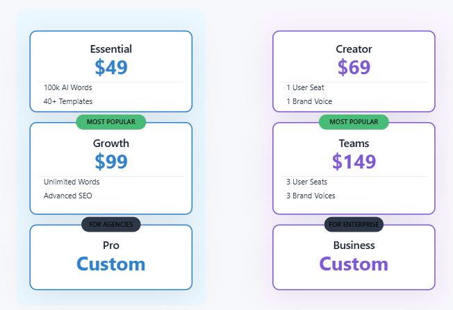The width and height of the screenshot is (453, 310).
Task: Click the 40+ Templates feature line
Action: (x=68, y=101)
